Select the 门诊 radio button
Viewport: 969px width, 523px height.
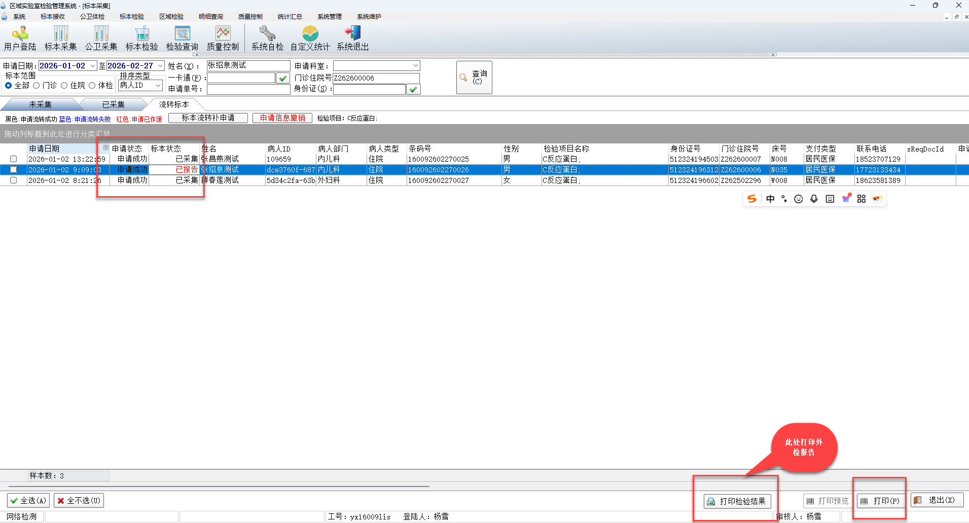(37, 86)
